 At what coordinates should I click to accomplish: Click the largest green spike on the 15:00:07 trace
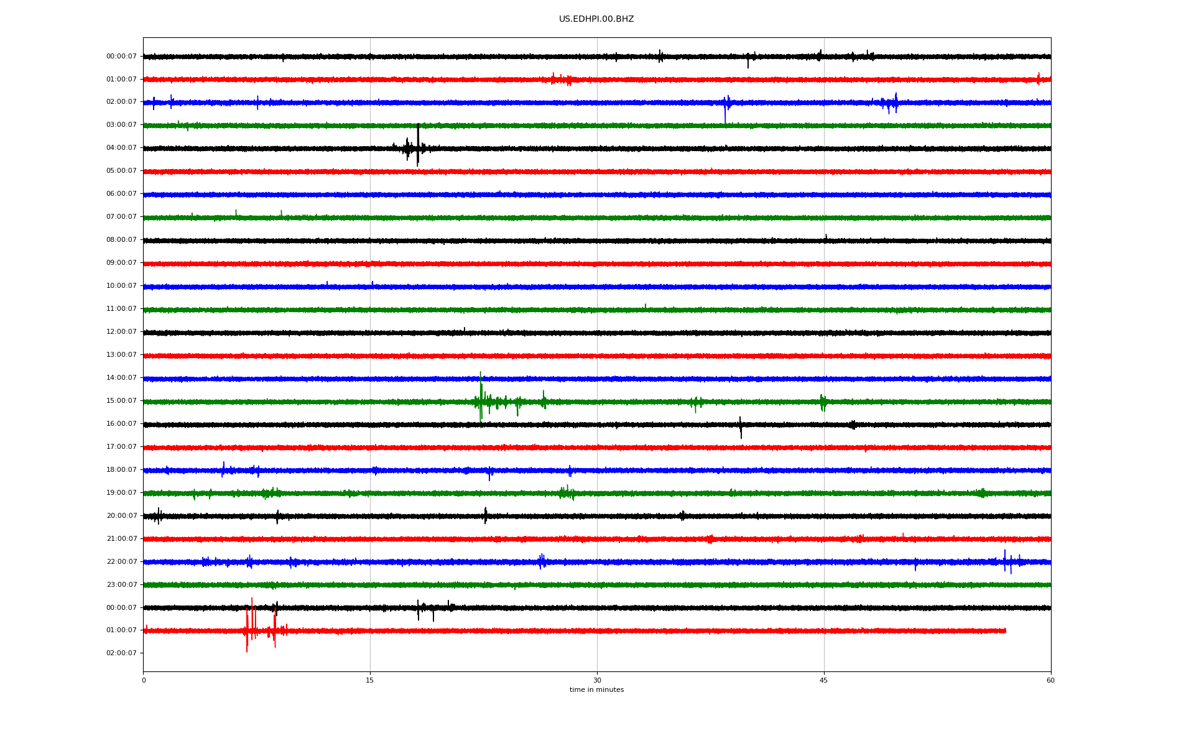click(x=481, y=399)
